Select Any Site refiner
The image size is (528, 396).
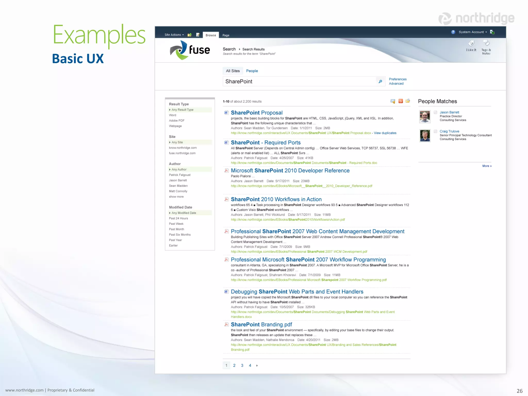click(x=190, y=142)
